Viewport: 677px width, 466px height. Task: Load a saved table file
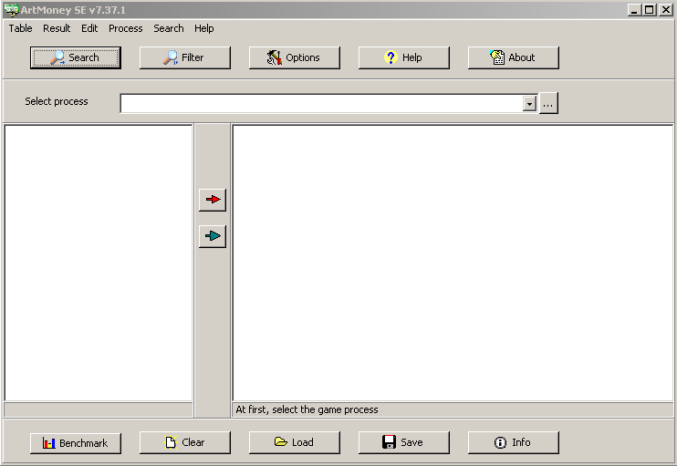[x=294, y=442]
